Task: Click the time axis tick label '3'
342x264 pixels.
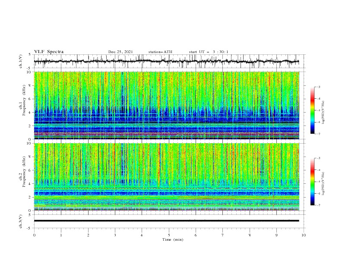Action: [x=115, y=235]
